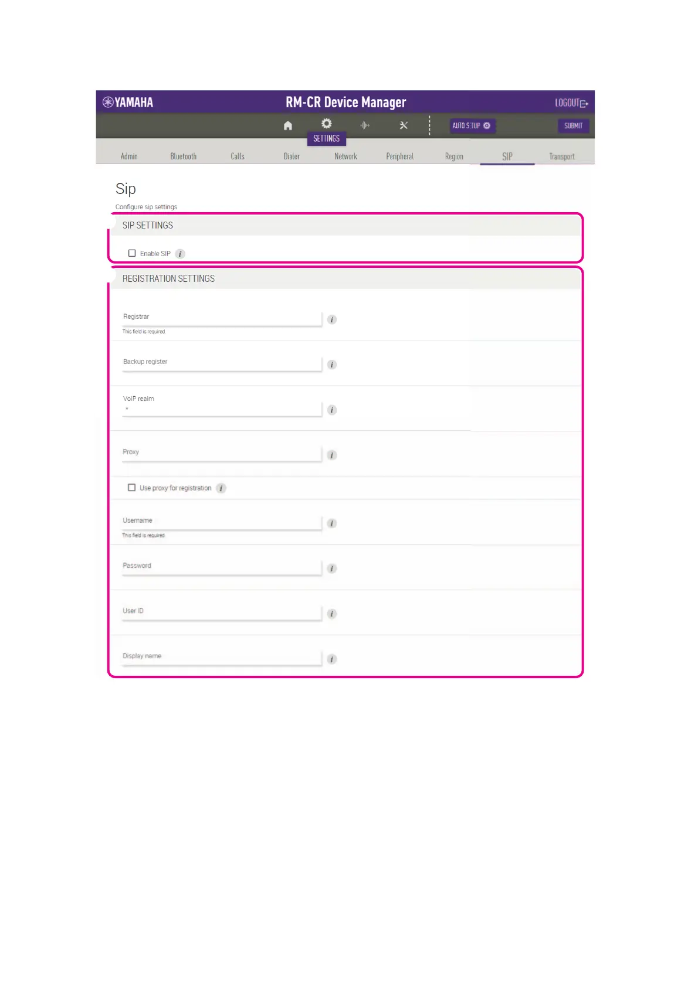Open the audio waveform icon
The width and height of the screenshot is (698, 987).
click(365, 125)
